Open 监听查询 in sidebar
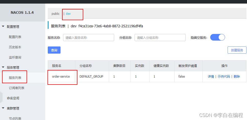Viewport: 247px width, 120px height. point(15,57)
